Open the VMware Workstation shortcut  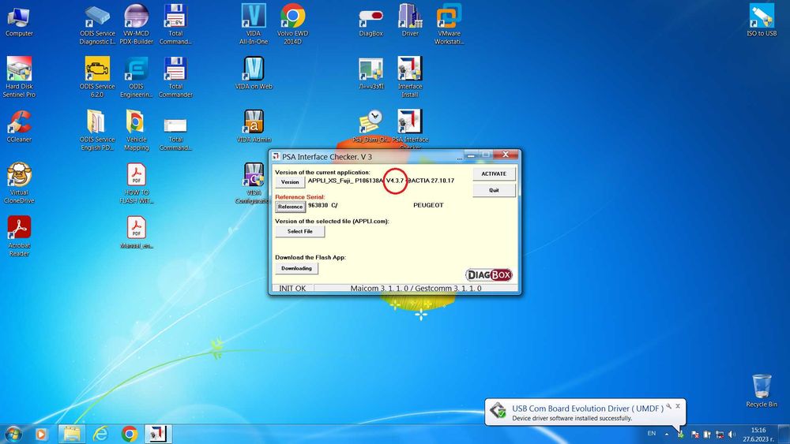(449, 24)
